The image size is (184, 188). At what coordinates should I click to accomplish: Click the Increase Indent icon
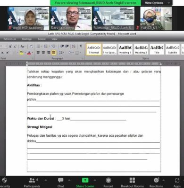pyautogui.click(x=67, y=46)
